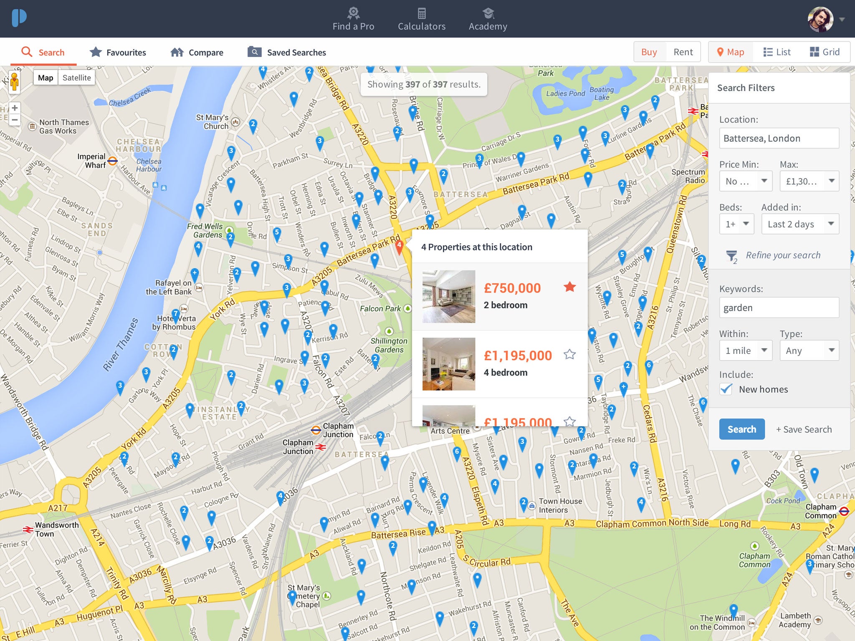Click the blue Search button
This screenshot has height=641, width=855.
point(741,429)
